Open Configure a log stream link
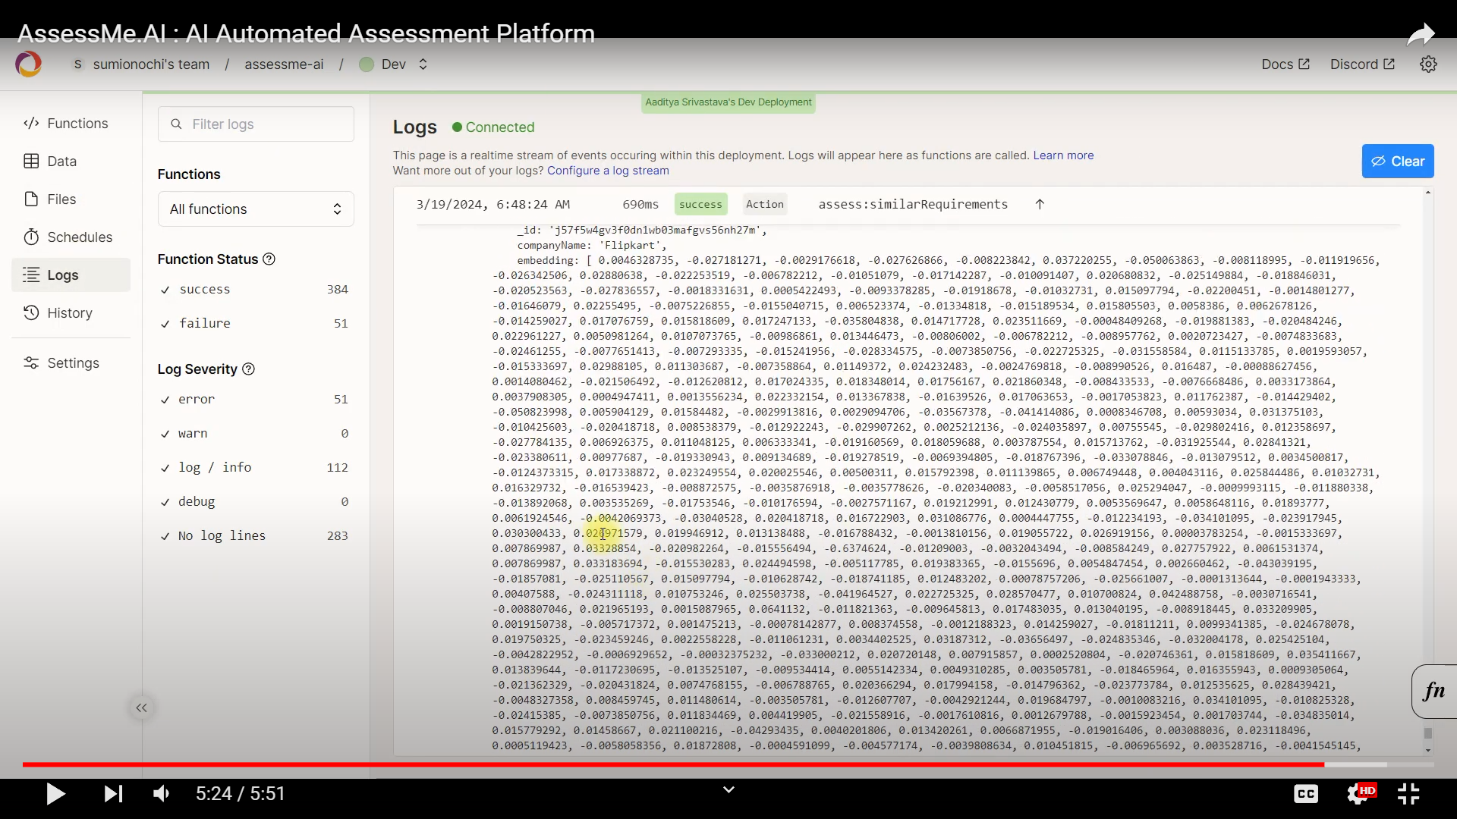This screenshot has height=819, width=1457. tap(608, 171)
